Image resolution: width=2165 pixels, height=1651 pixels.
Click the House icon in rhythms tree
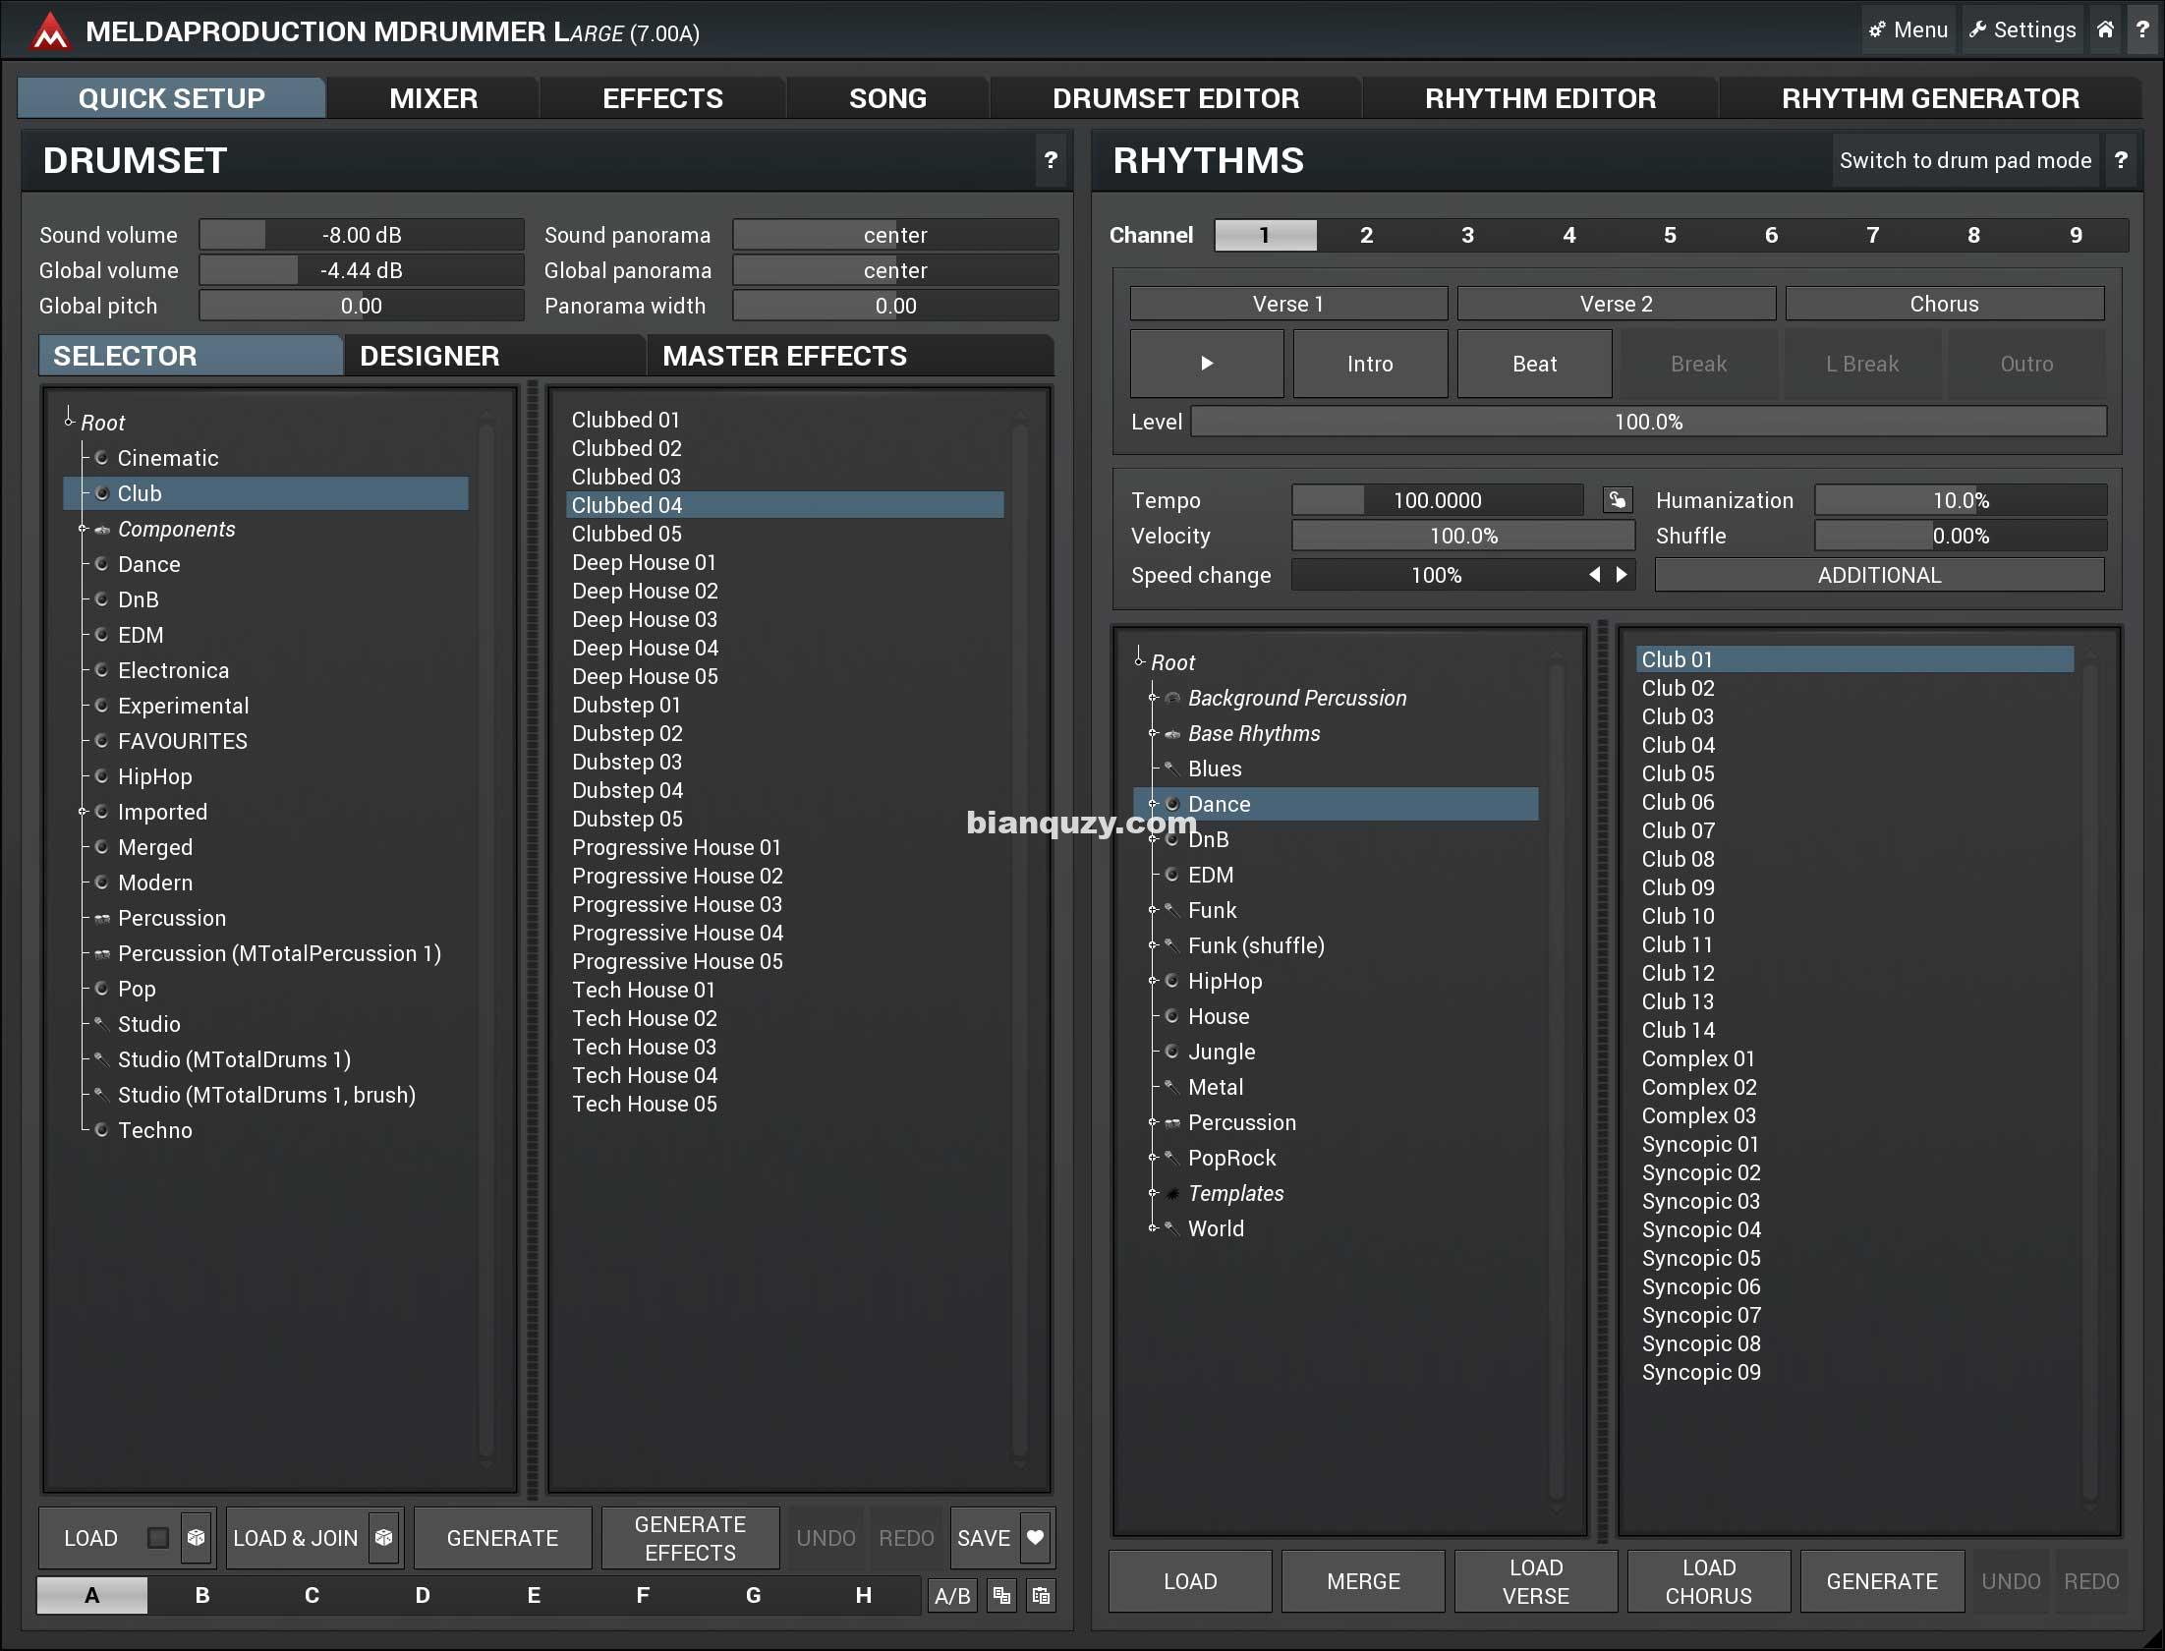click(1171, 1016)
